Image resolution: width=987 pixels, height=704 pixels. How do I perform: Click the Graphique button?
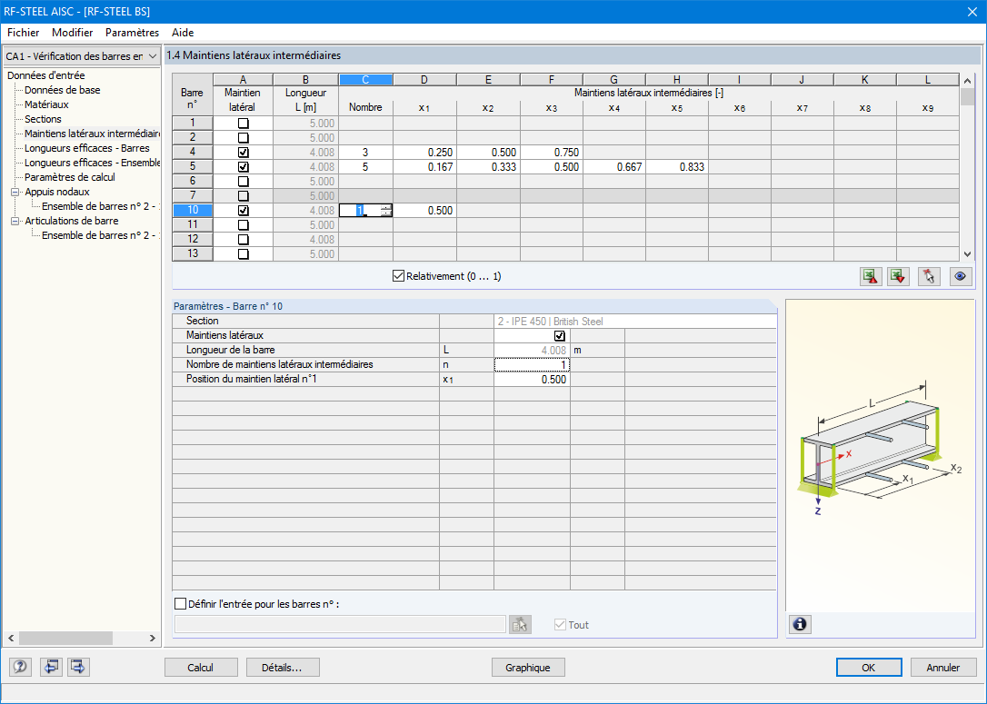point(527,668)
